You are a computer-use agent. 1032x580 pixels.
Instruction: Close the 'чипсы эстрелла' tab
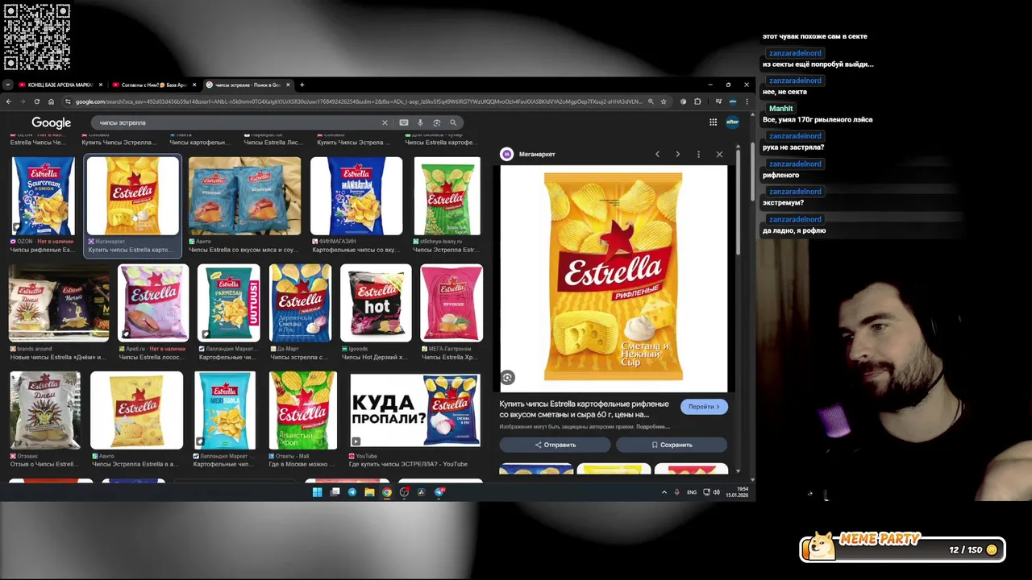click(288, 85)
